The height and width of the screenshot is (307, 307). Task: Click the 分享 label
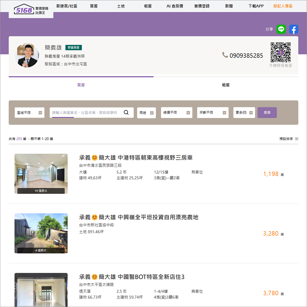(x=269, y=29)
